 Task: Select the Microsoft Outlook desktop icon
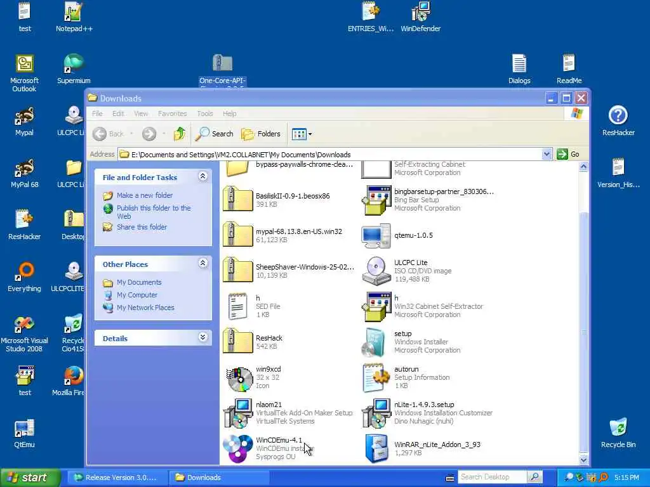point(24,73)
